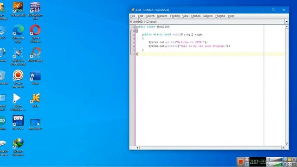The height and width of the screenshot is (167, 297).
Task: Stop recording with the red square button
Action: pos(240,162)
